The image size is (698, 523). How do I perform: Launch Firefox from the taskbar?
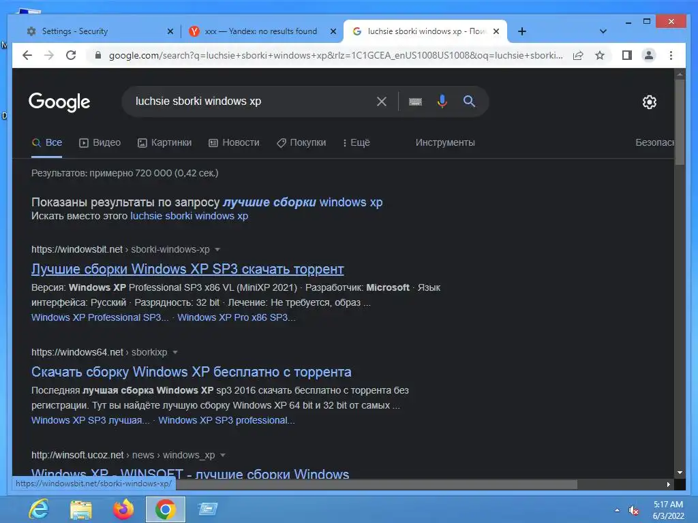pos(123,509)
